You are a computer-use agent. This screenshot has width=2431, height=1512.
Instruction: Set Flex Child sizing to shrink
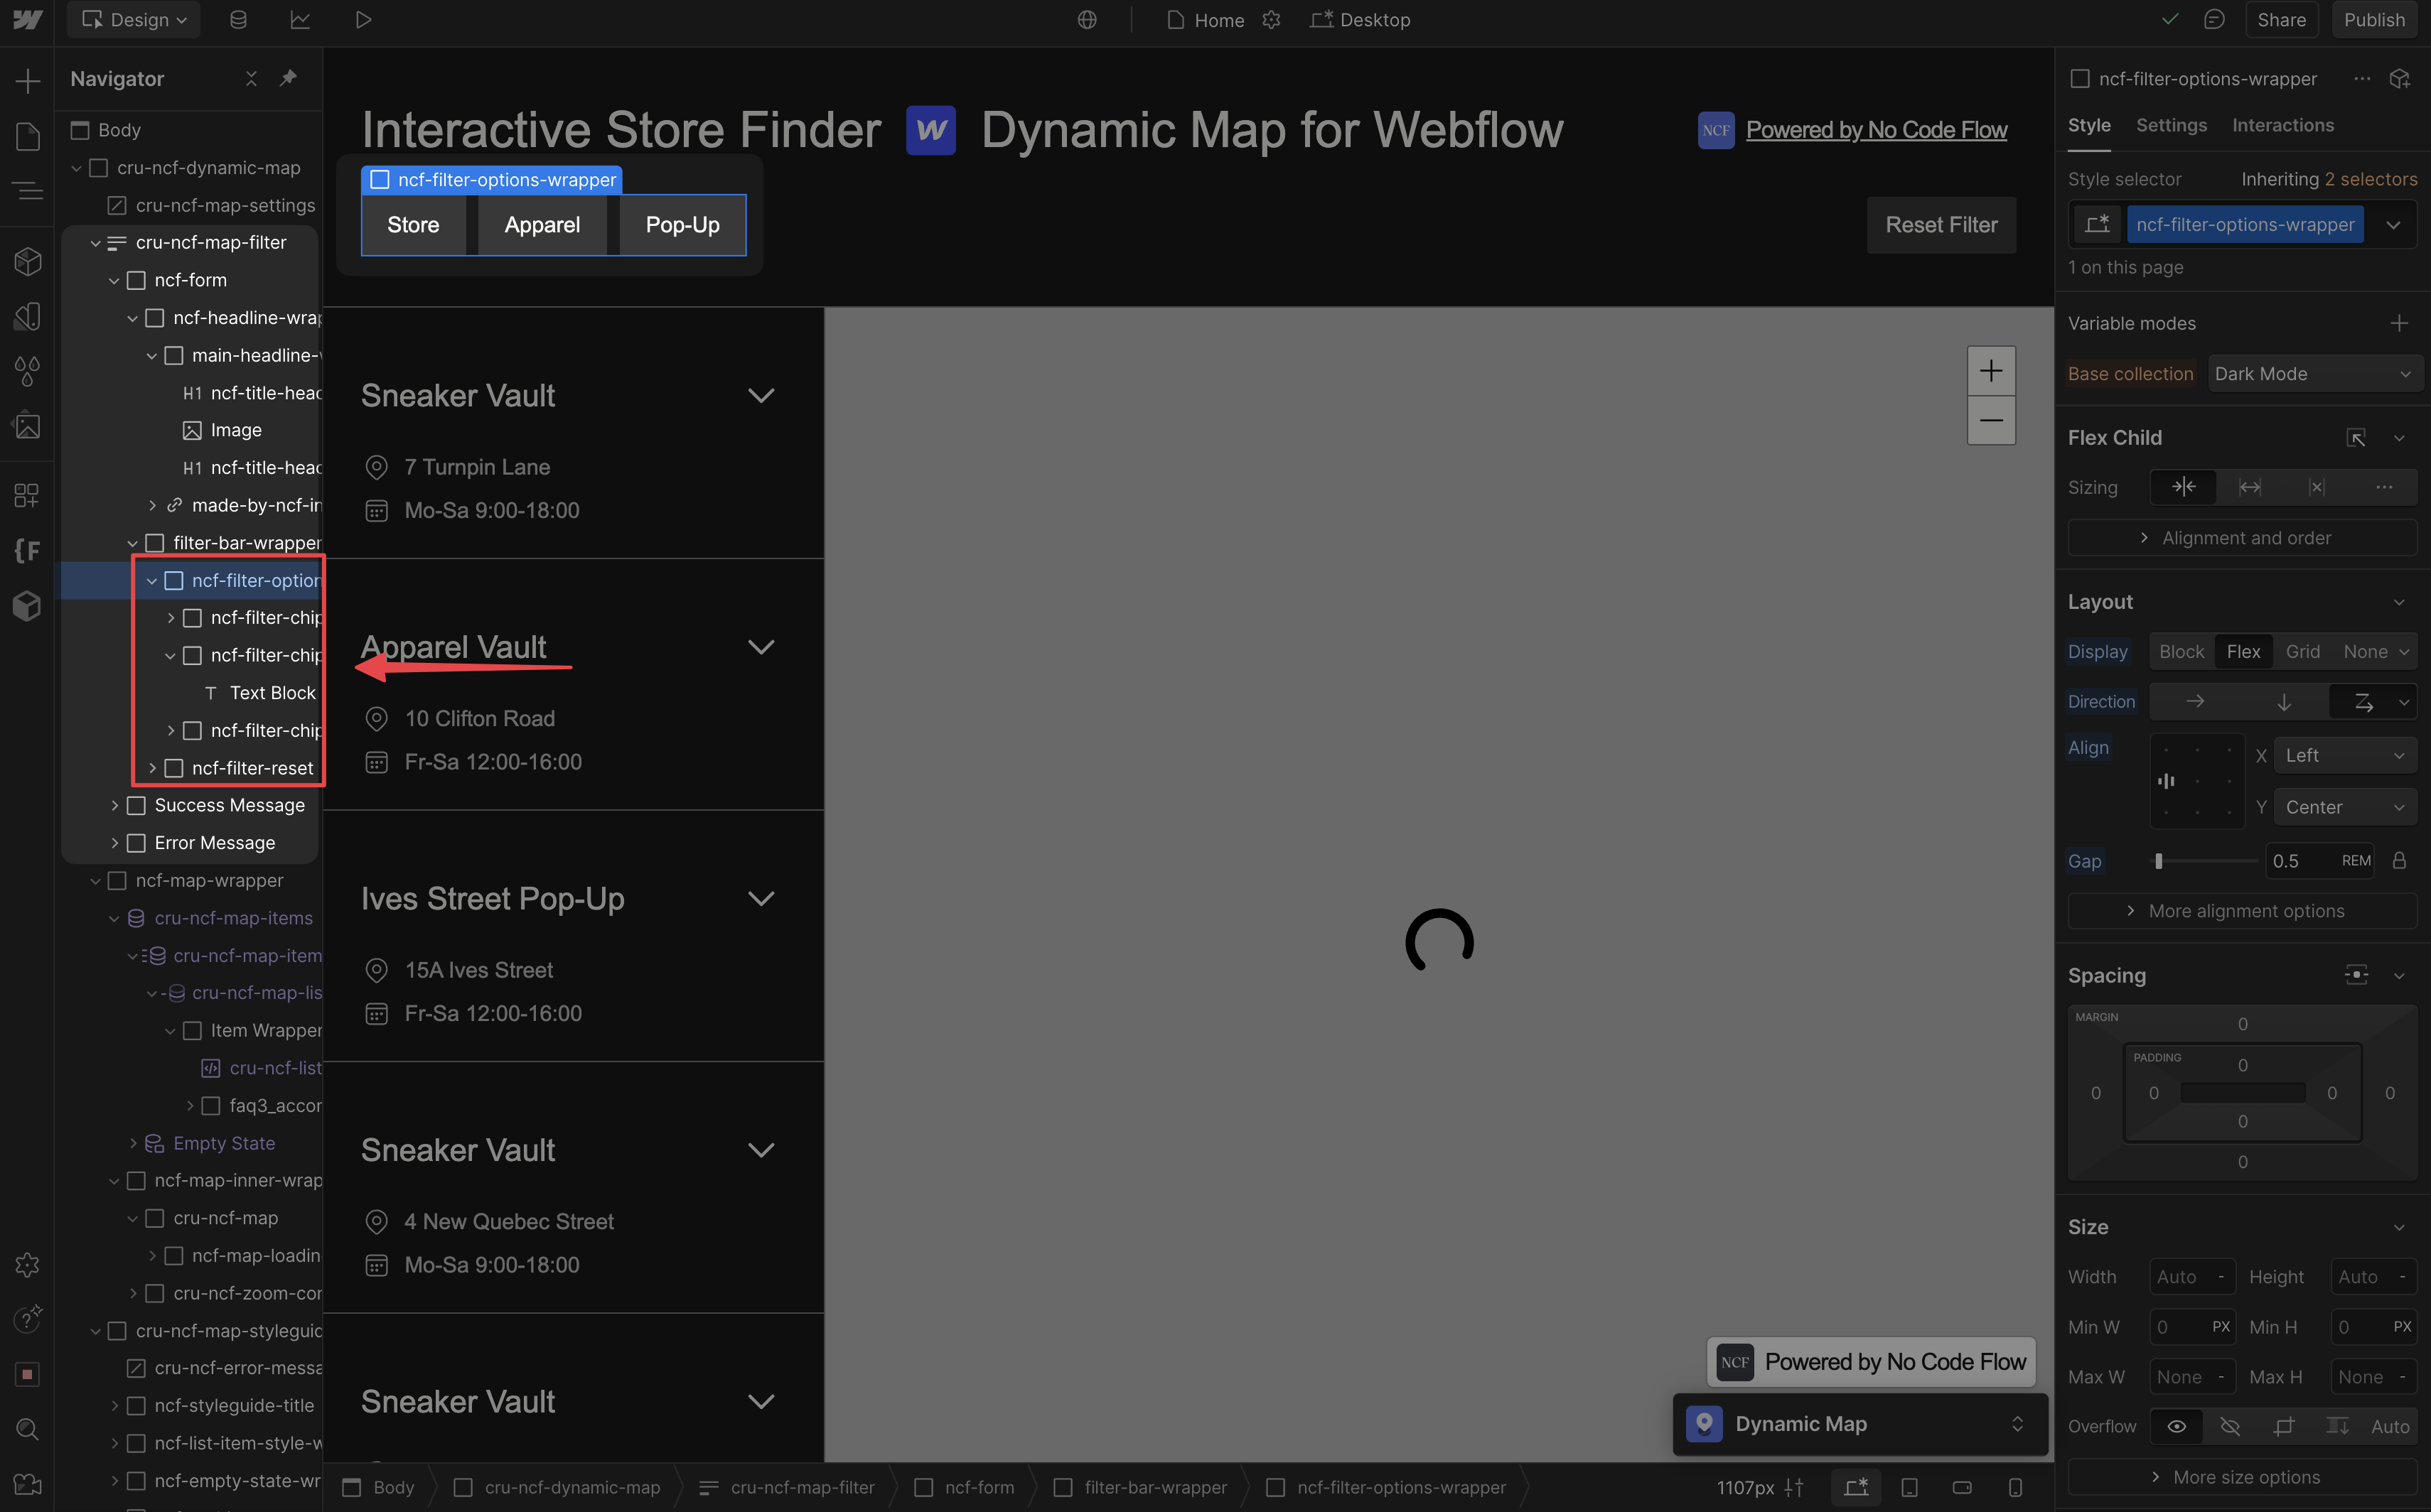[x=2184, y=487]
